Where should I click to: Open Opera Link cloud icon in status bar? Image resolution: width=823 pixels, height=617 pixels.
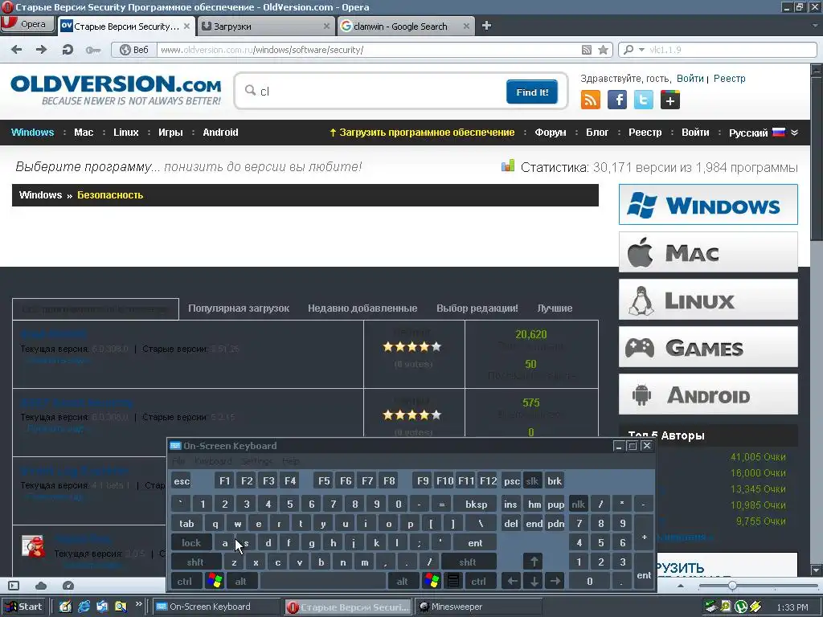[41, 586]
